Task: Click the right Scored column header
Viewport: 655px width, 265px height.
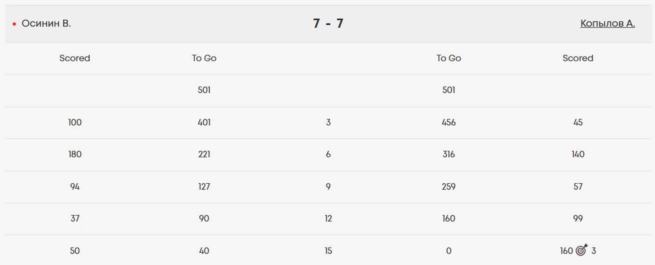Action: pyautogui.click(x=578, y=58)
